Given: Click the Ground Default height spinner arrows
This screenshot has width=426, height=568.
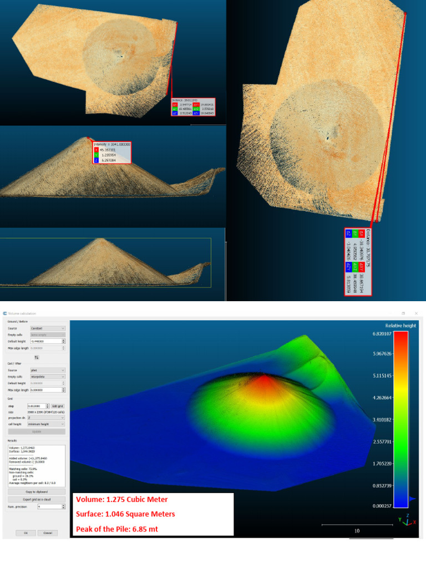Looking at the screenshot, I should pyautogui.click(x=63, y=341).
